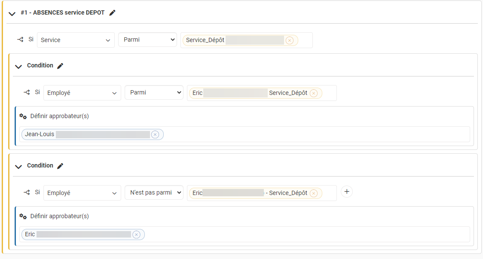Viewport: 483px width, 259px height.
Task: Remove Jean-Louis approver tag
Action: coord(155,134)
